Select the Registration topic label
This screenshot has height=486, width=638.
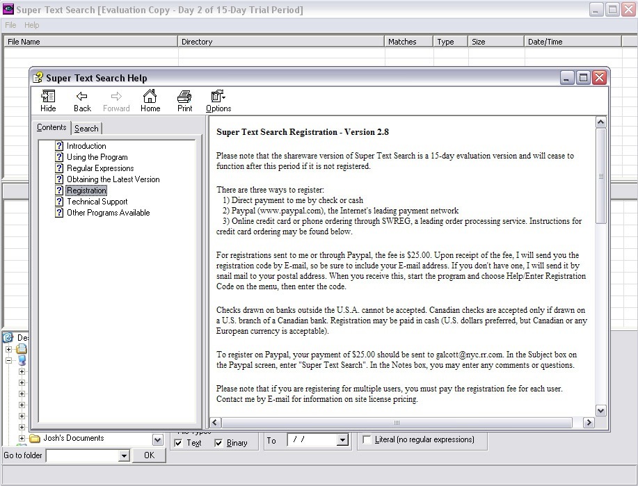pyautogui.click(x=86, y=191)
